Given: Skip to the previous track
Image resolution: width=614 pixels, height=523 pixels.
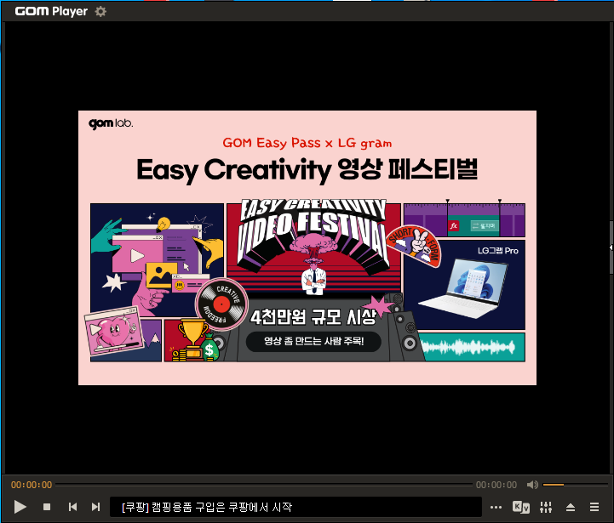Looking at the screenshot, I should point(72,507).
